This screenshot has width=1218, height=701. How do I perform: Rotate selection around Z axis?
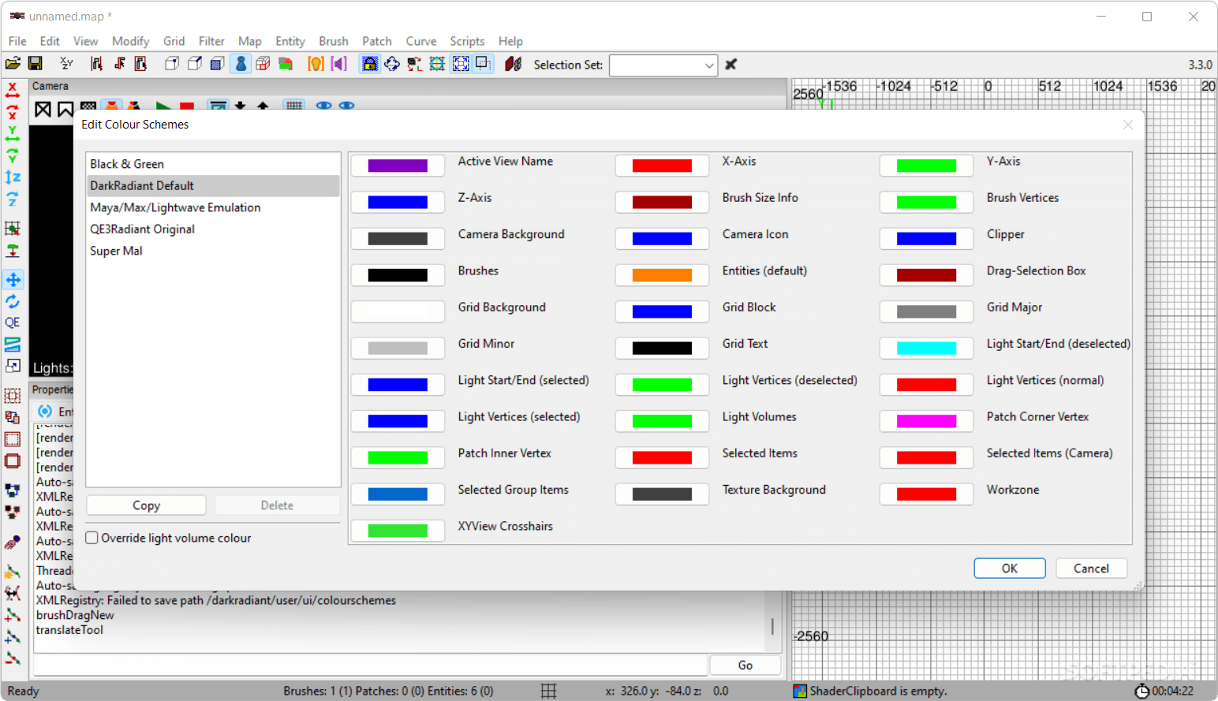click(13, 199)
